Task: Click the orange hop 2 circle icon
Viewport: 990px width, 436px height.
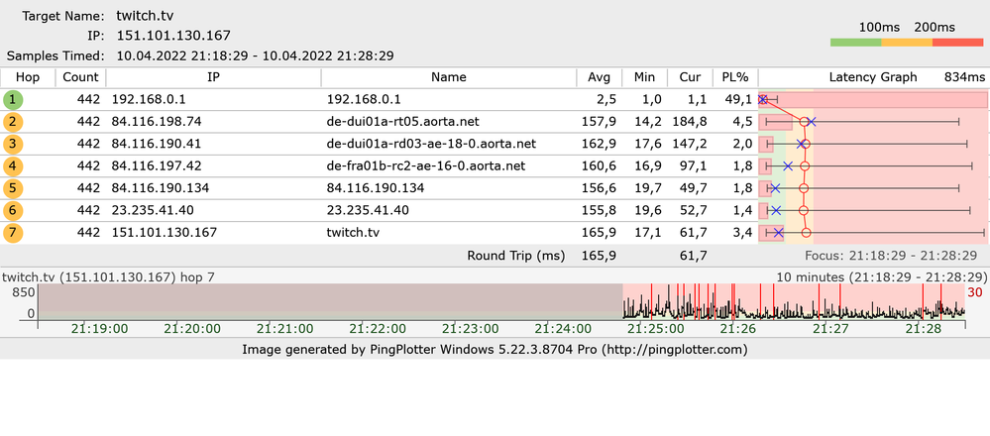Action: 13,122
